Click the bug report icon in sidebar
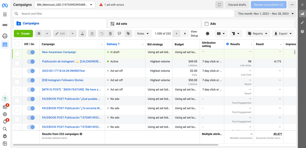 pyautogui.click(x=5, y=136)
